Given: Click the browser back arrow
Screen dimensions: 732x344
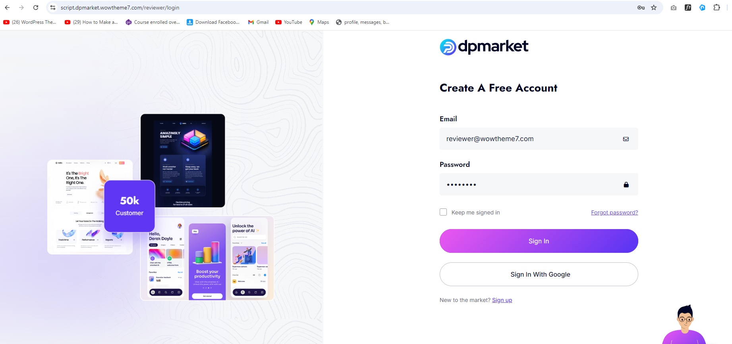Looking at the screenshot, I should pos(7,8).
